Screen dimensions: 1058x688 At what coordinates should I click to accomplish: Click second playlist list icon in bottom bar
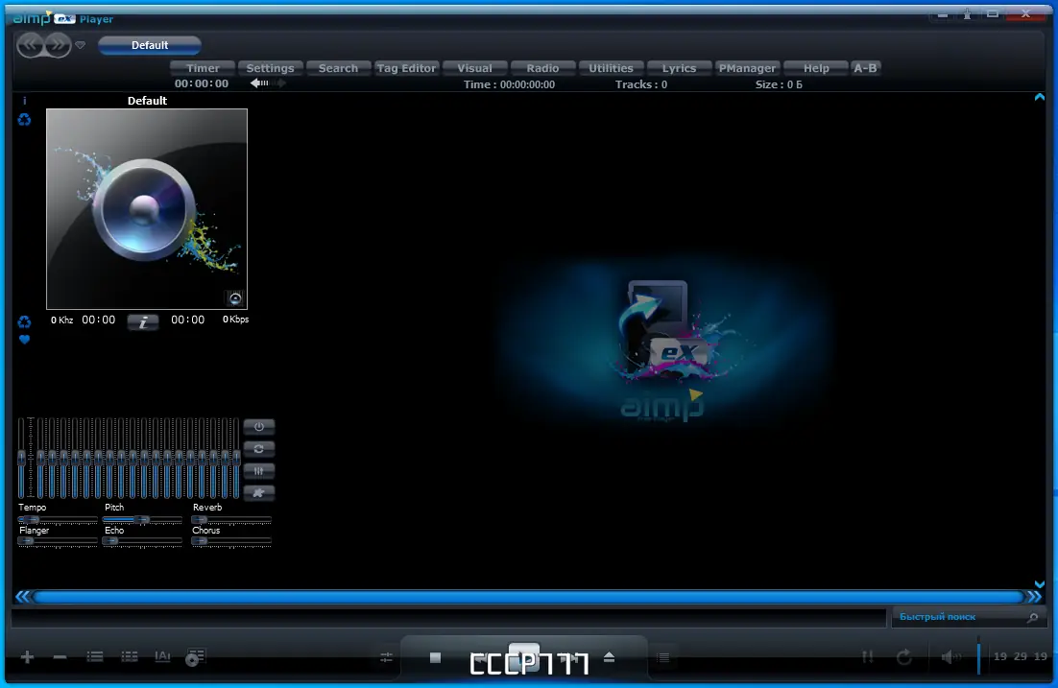129,656
